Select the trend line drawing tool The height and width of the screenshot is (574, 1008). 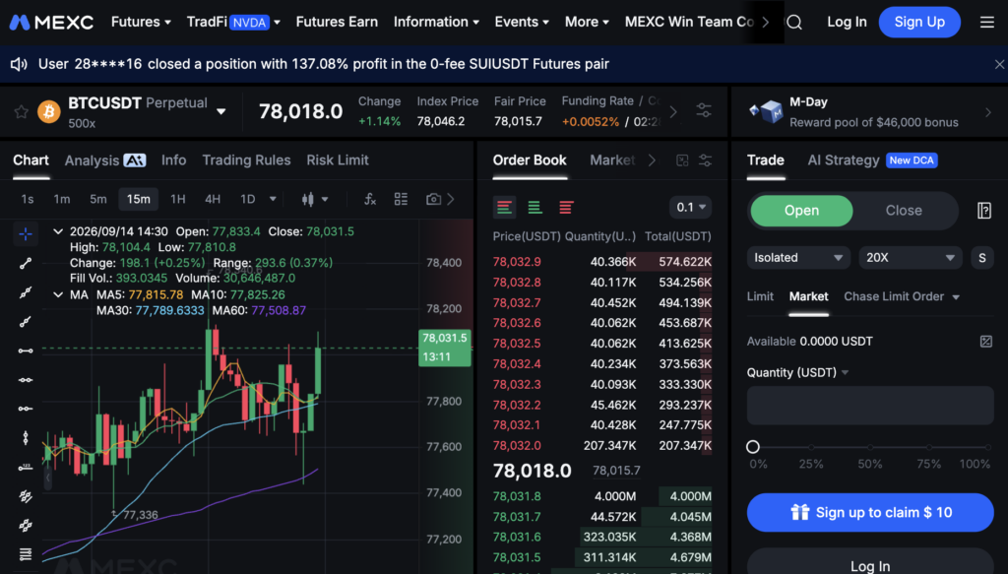25,264
